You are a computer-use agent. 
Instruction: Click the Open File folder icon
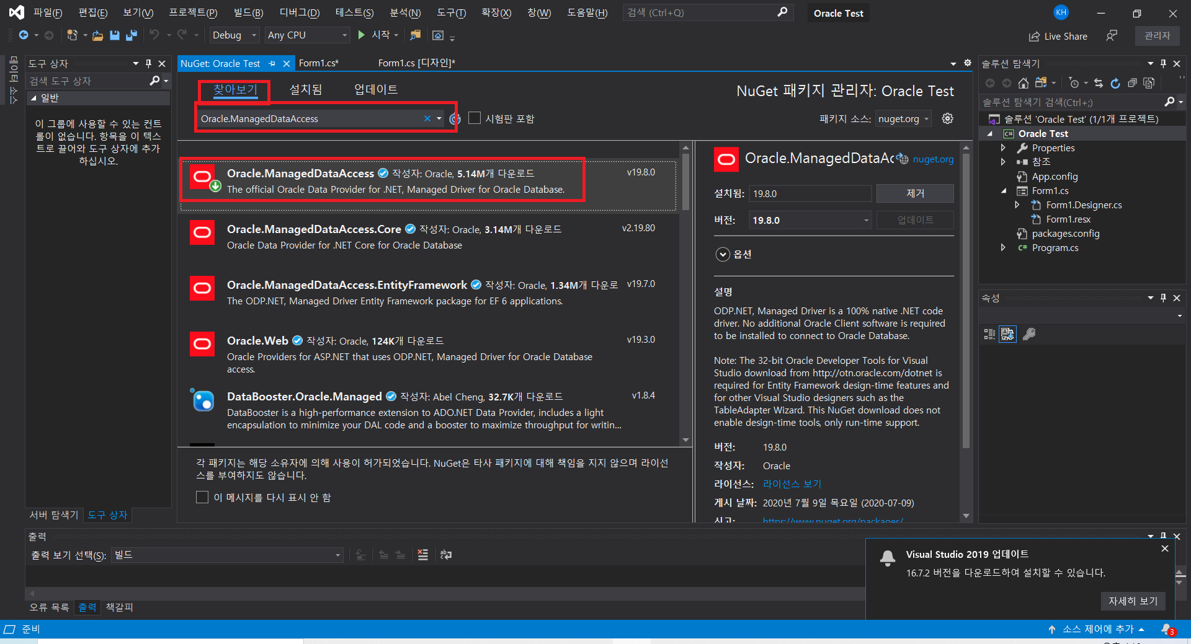(97, 35)
